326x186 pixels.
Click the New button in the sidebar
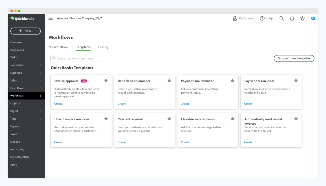pyautogui.click(x=25, y=31)
